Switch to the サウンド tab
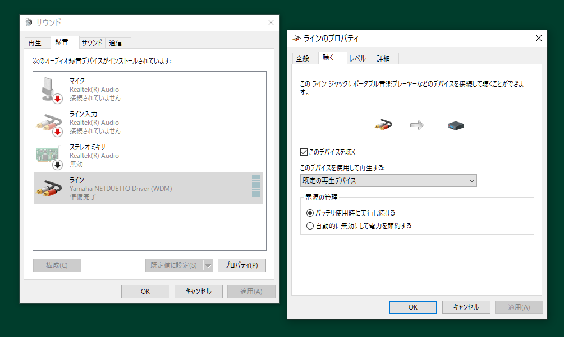This screenshot has width=564, height=337. [x=92, y=43]
